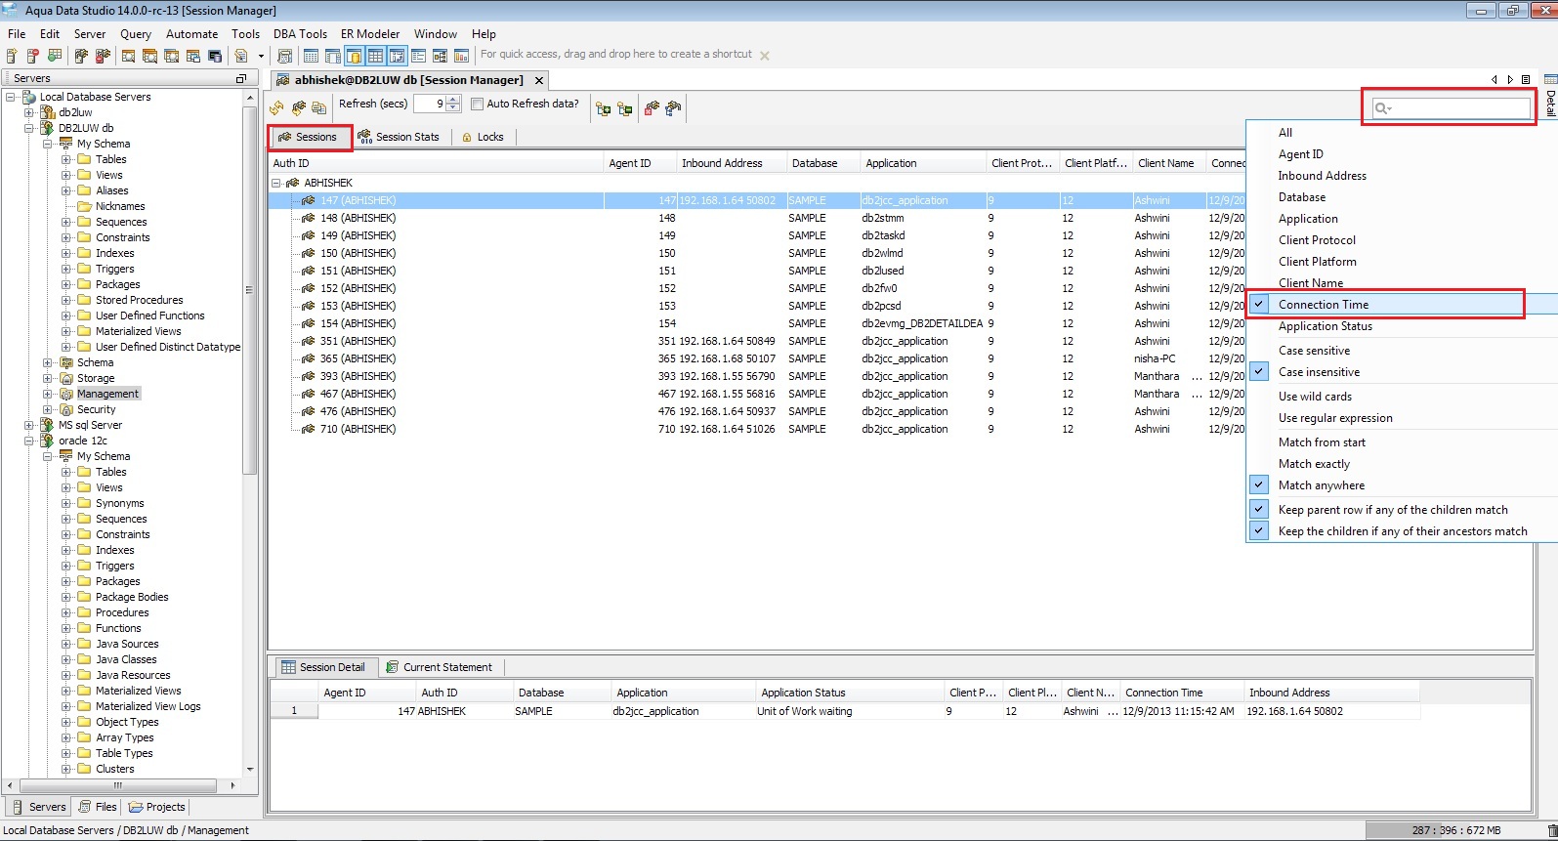
Task: Click the session icon on row 148 (ABHISHEK)
Action: [308, 218]
